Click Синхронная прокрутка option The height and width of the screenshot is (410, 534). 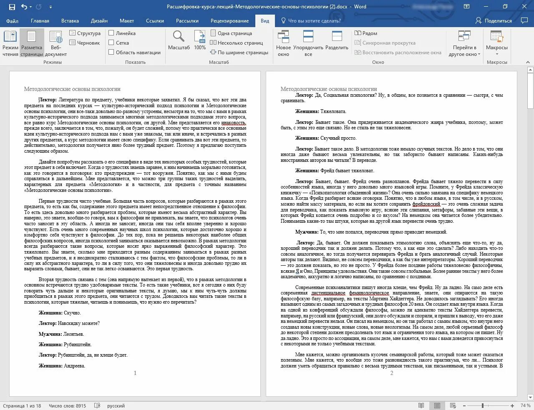[385, 43]
